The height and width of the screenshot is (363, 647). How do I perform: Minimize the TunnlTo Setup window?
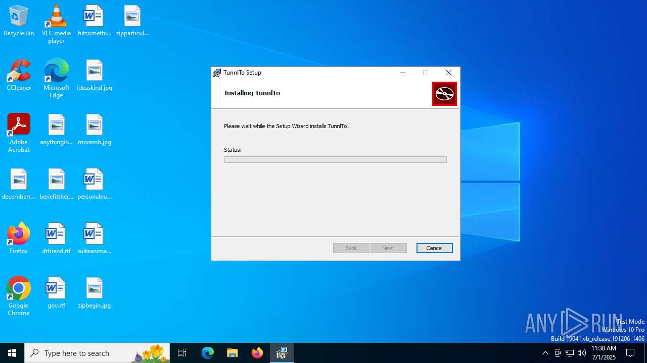click(403, 73)
